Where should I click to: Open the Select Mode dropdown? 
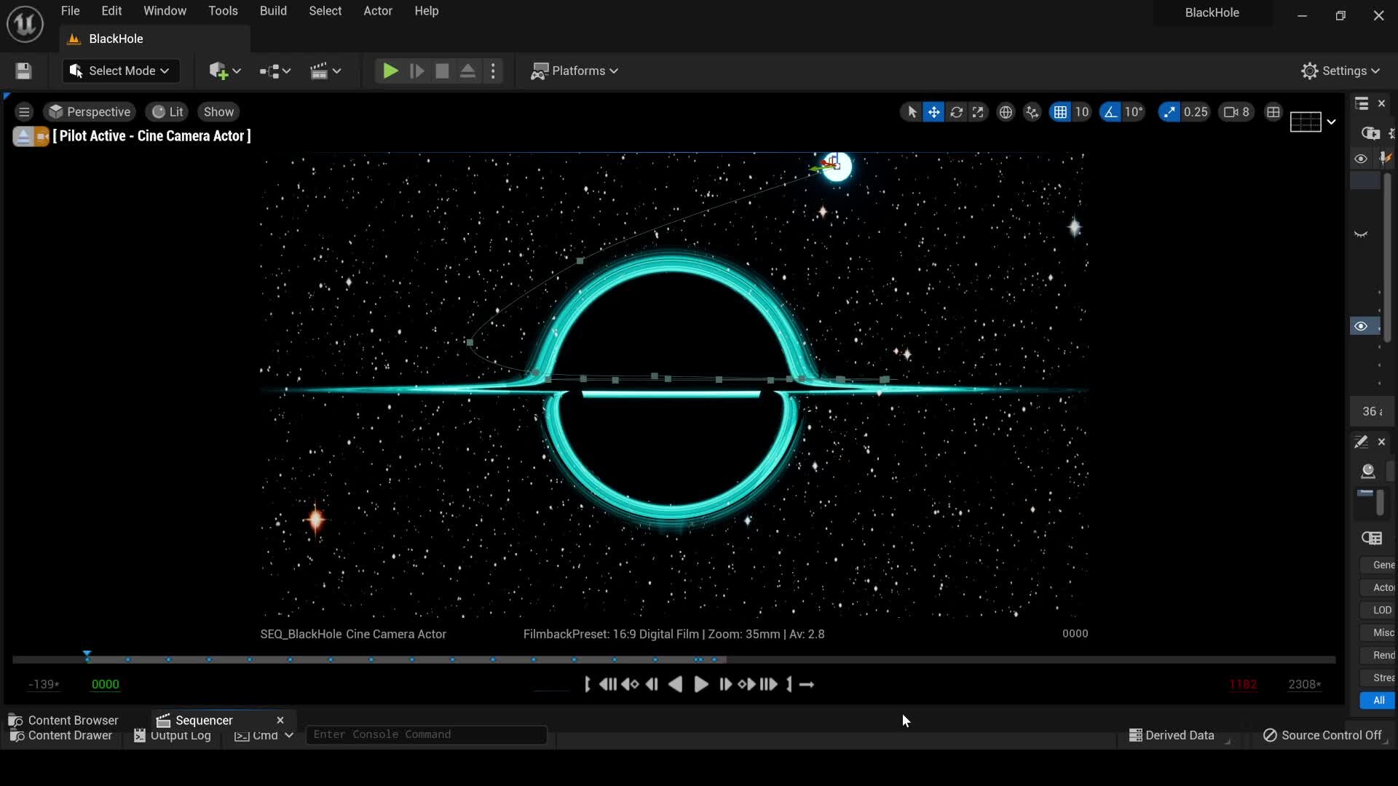pyautogui.click(x=120, y=71)
